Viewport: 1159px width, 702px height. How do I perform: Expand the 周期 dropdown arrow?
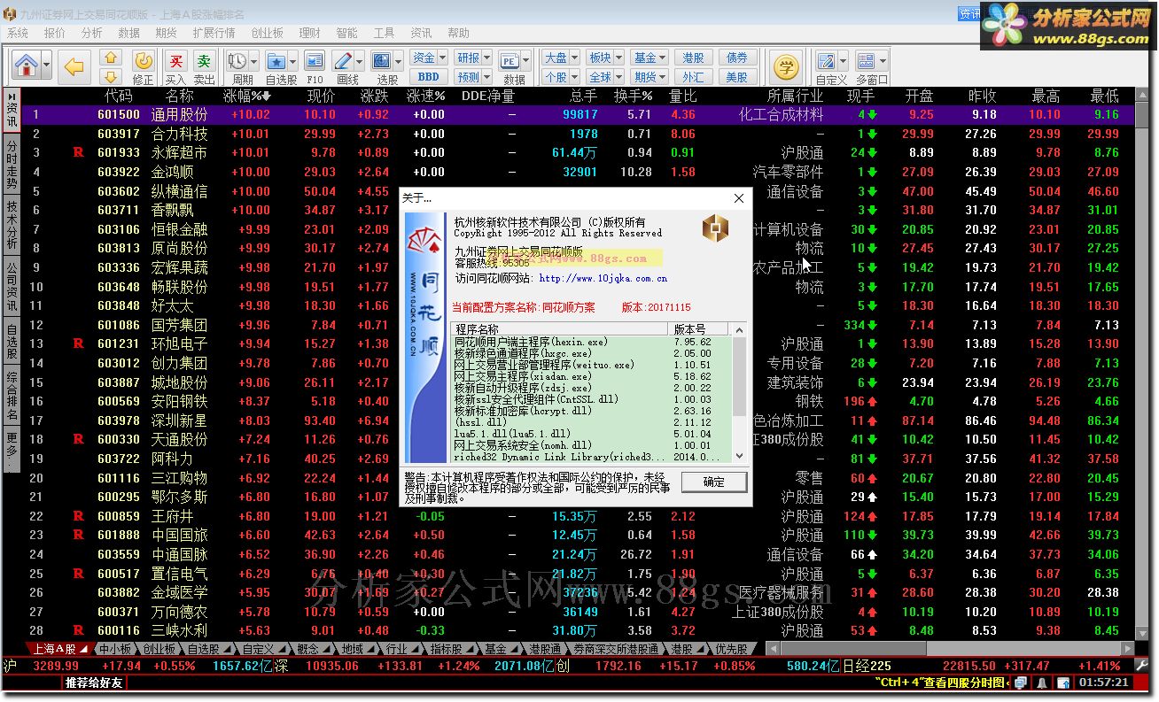point(254,61)
